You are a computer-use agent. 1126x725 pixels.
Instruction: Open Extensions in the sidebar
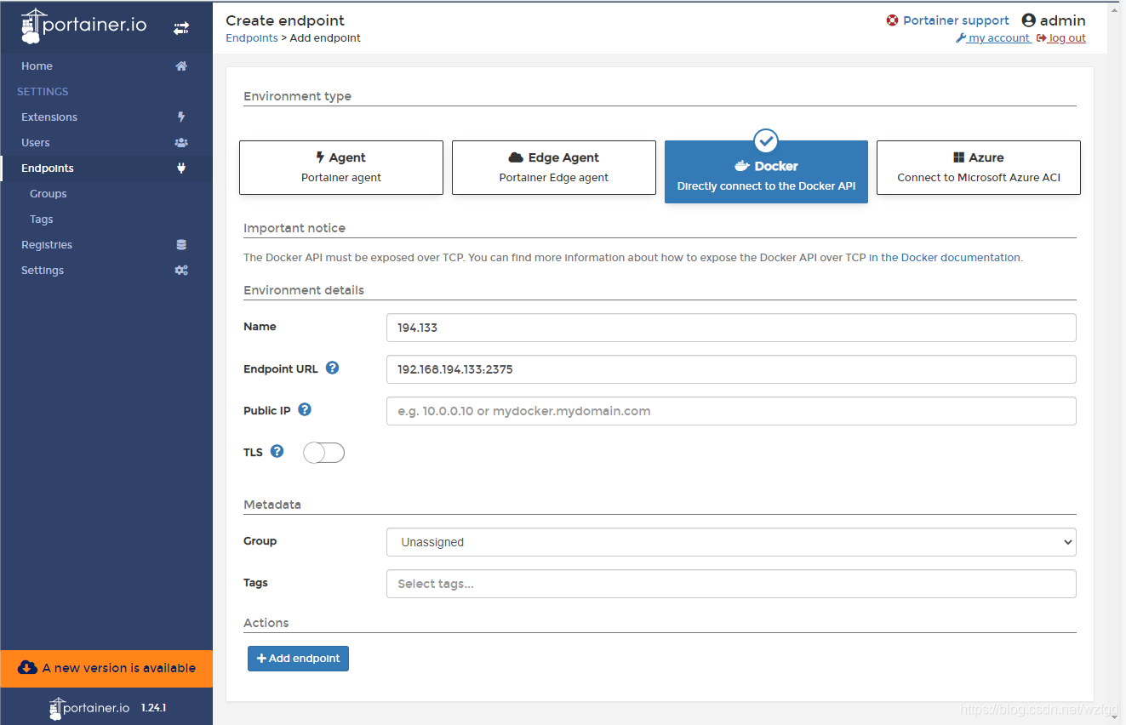click(x=106, y=117)
